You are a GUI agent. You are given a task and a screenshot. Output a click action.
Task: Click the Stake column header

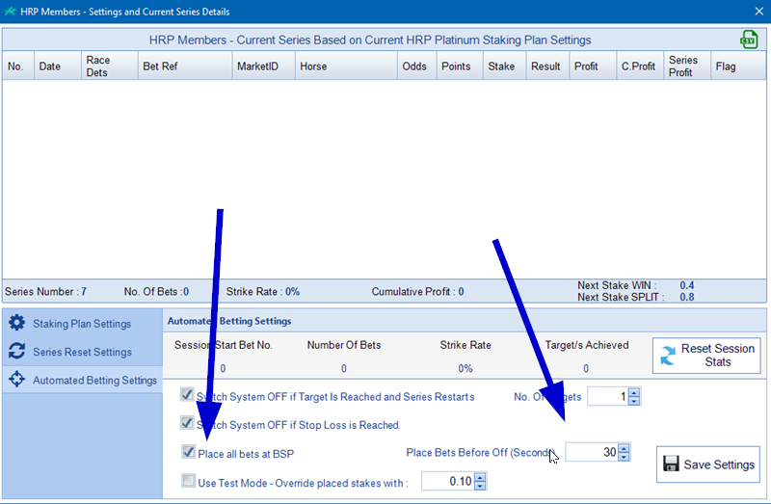pos(504,66)
